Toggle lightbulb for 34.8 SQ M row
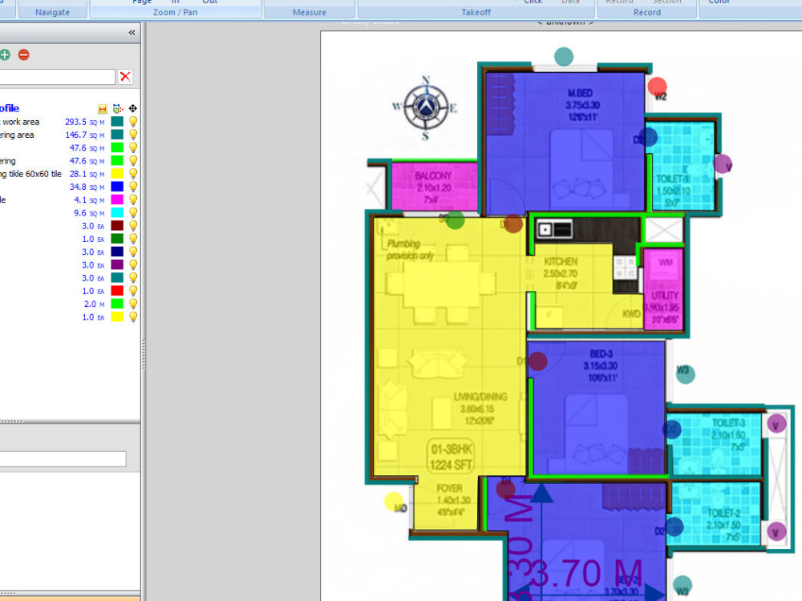Screen dimensions: 802x601 point(133,187)
